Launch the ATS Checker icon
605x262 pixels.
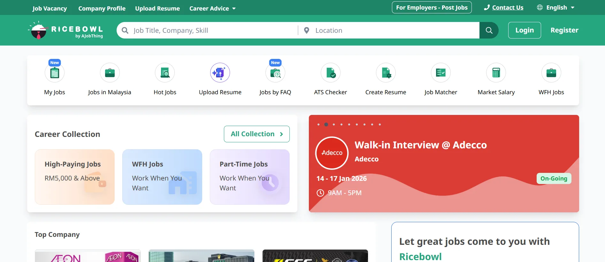(330, 73)
